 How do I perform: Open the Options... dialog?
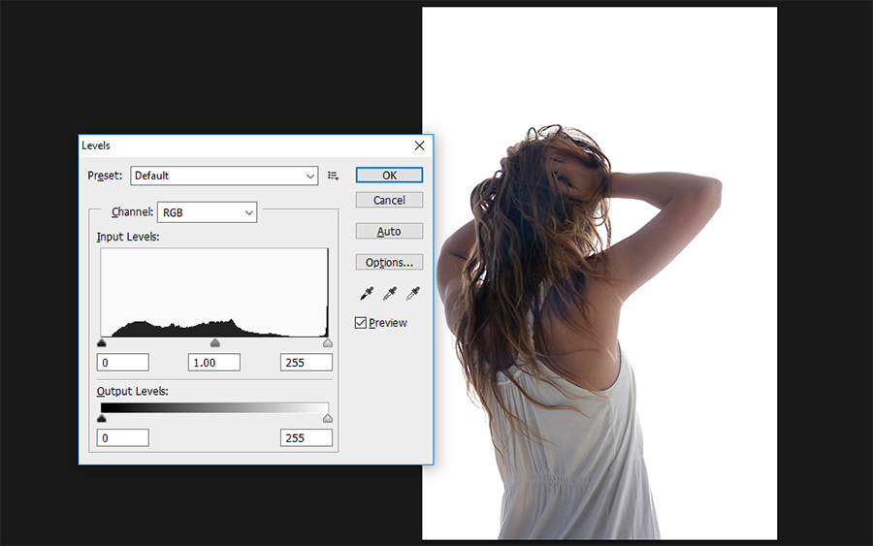pos(389,262)
